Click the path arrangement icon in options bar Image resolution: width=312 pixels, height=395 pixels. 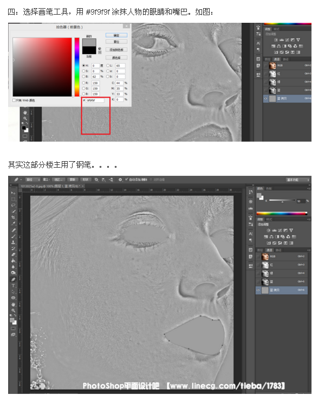coord(111,180)
